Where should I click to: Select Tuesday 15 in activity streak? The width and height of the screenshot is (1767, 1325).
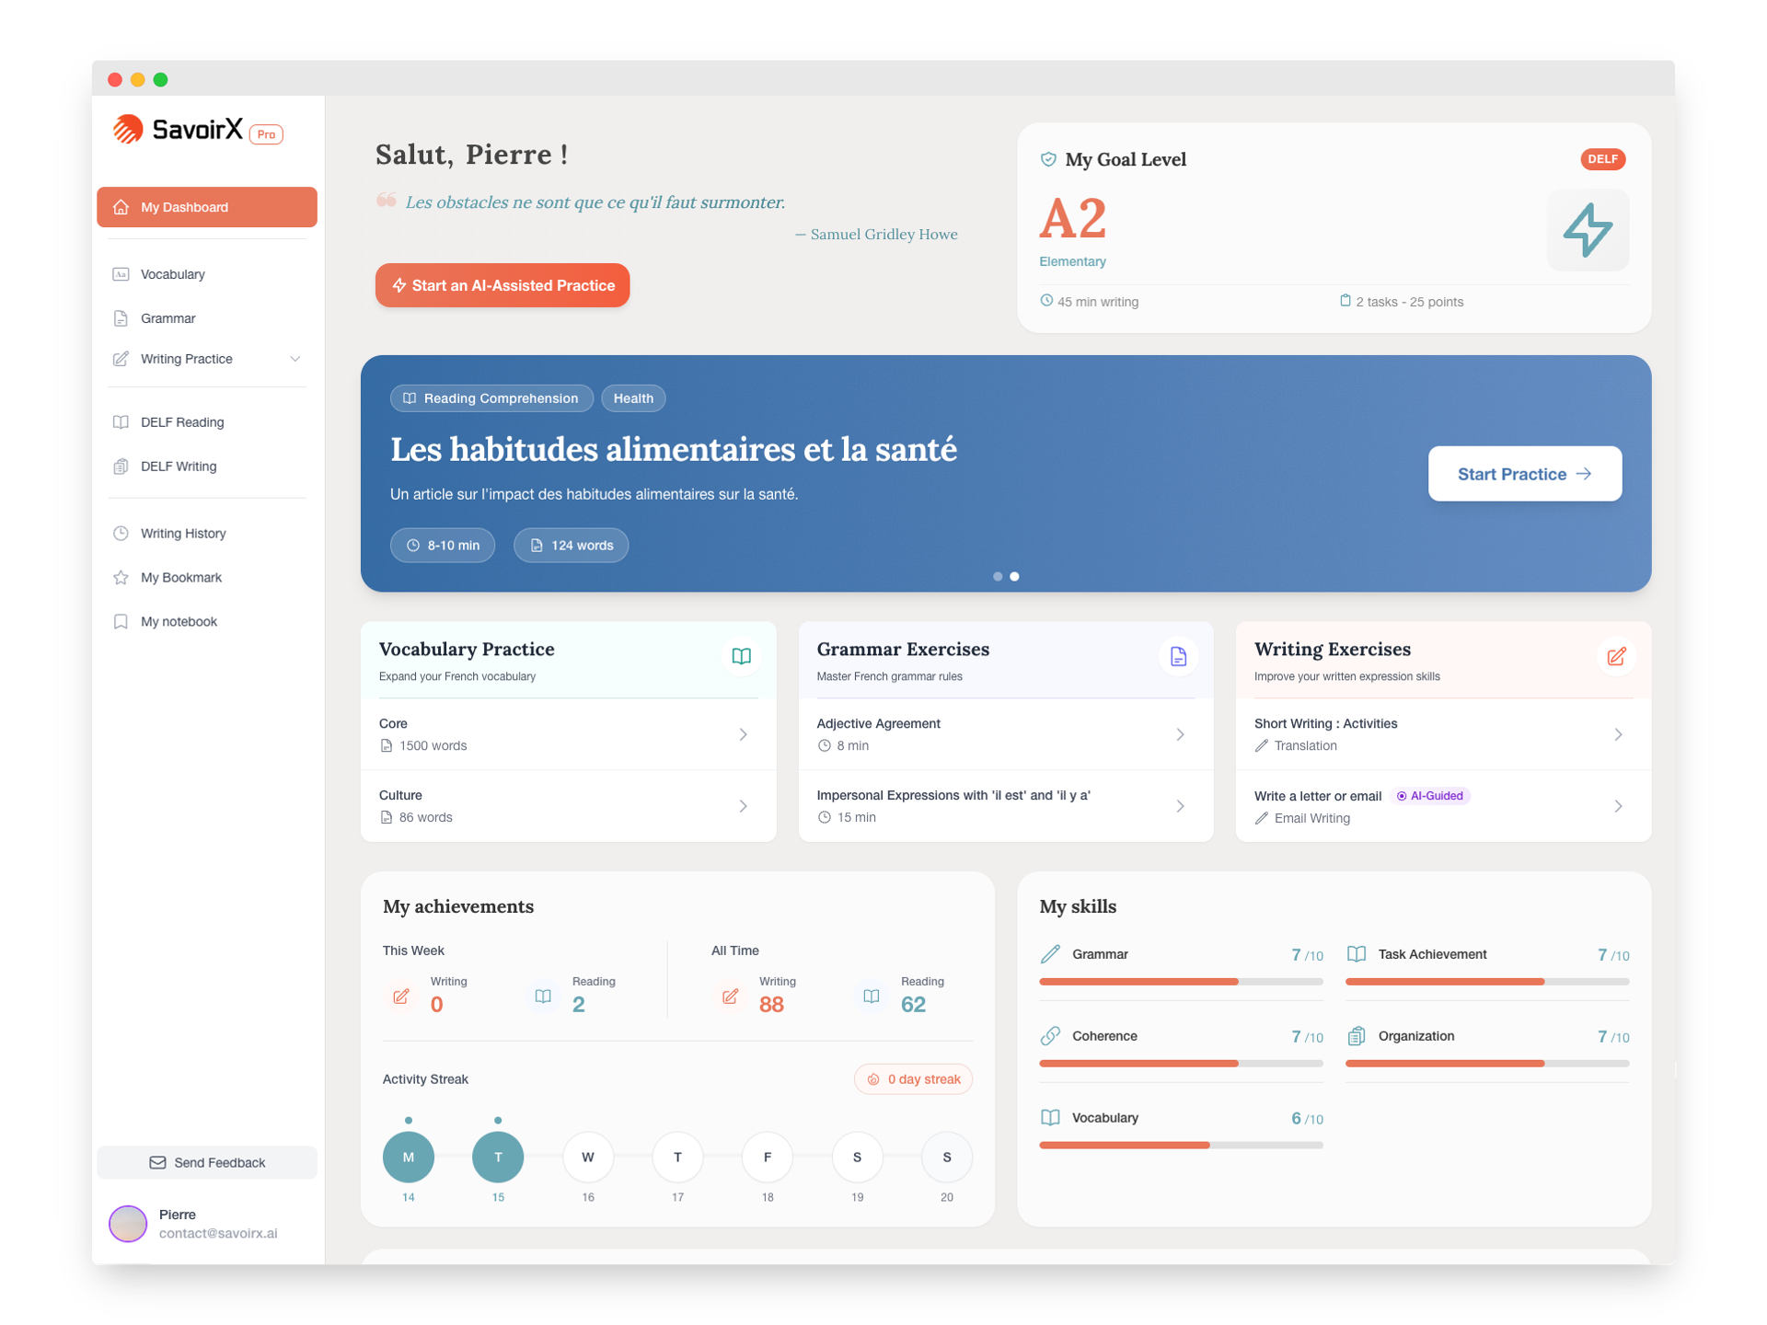coord(498,1158)
